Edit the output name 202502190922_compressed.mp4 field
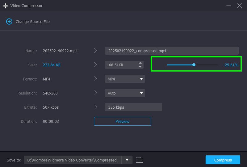Screen dimensions: 247x167 (172, 51)
